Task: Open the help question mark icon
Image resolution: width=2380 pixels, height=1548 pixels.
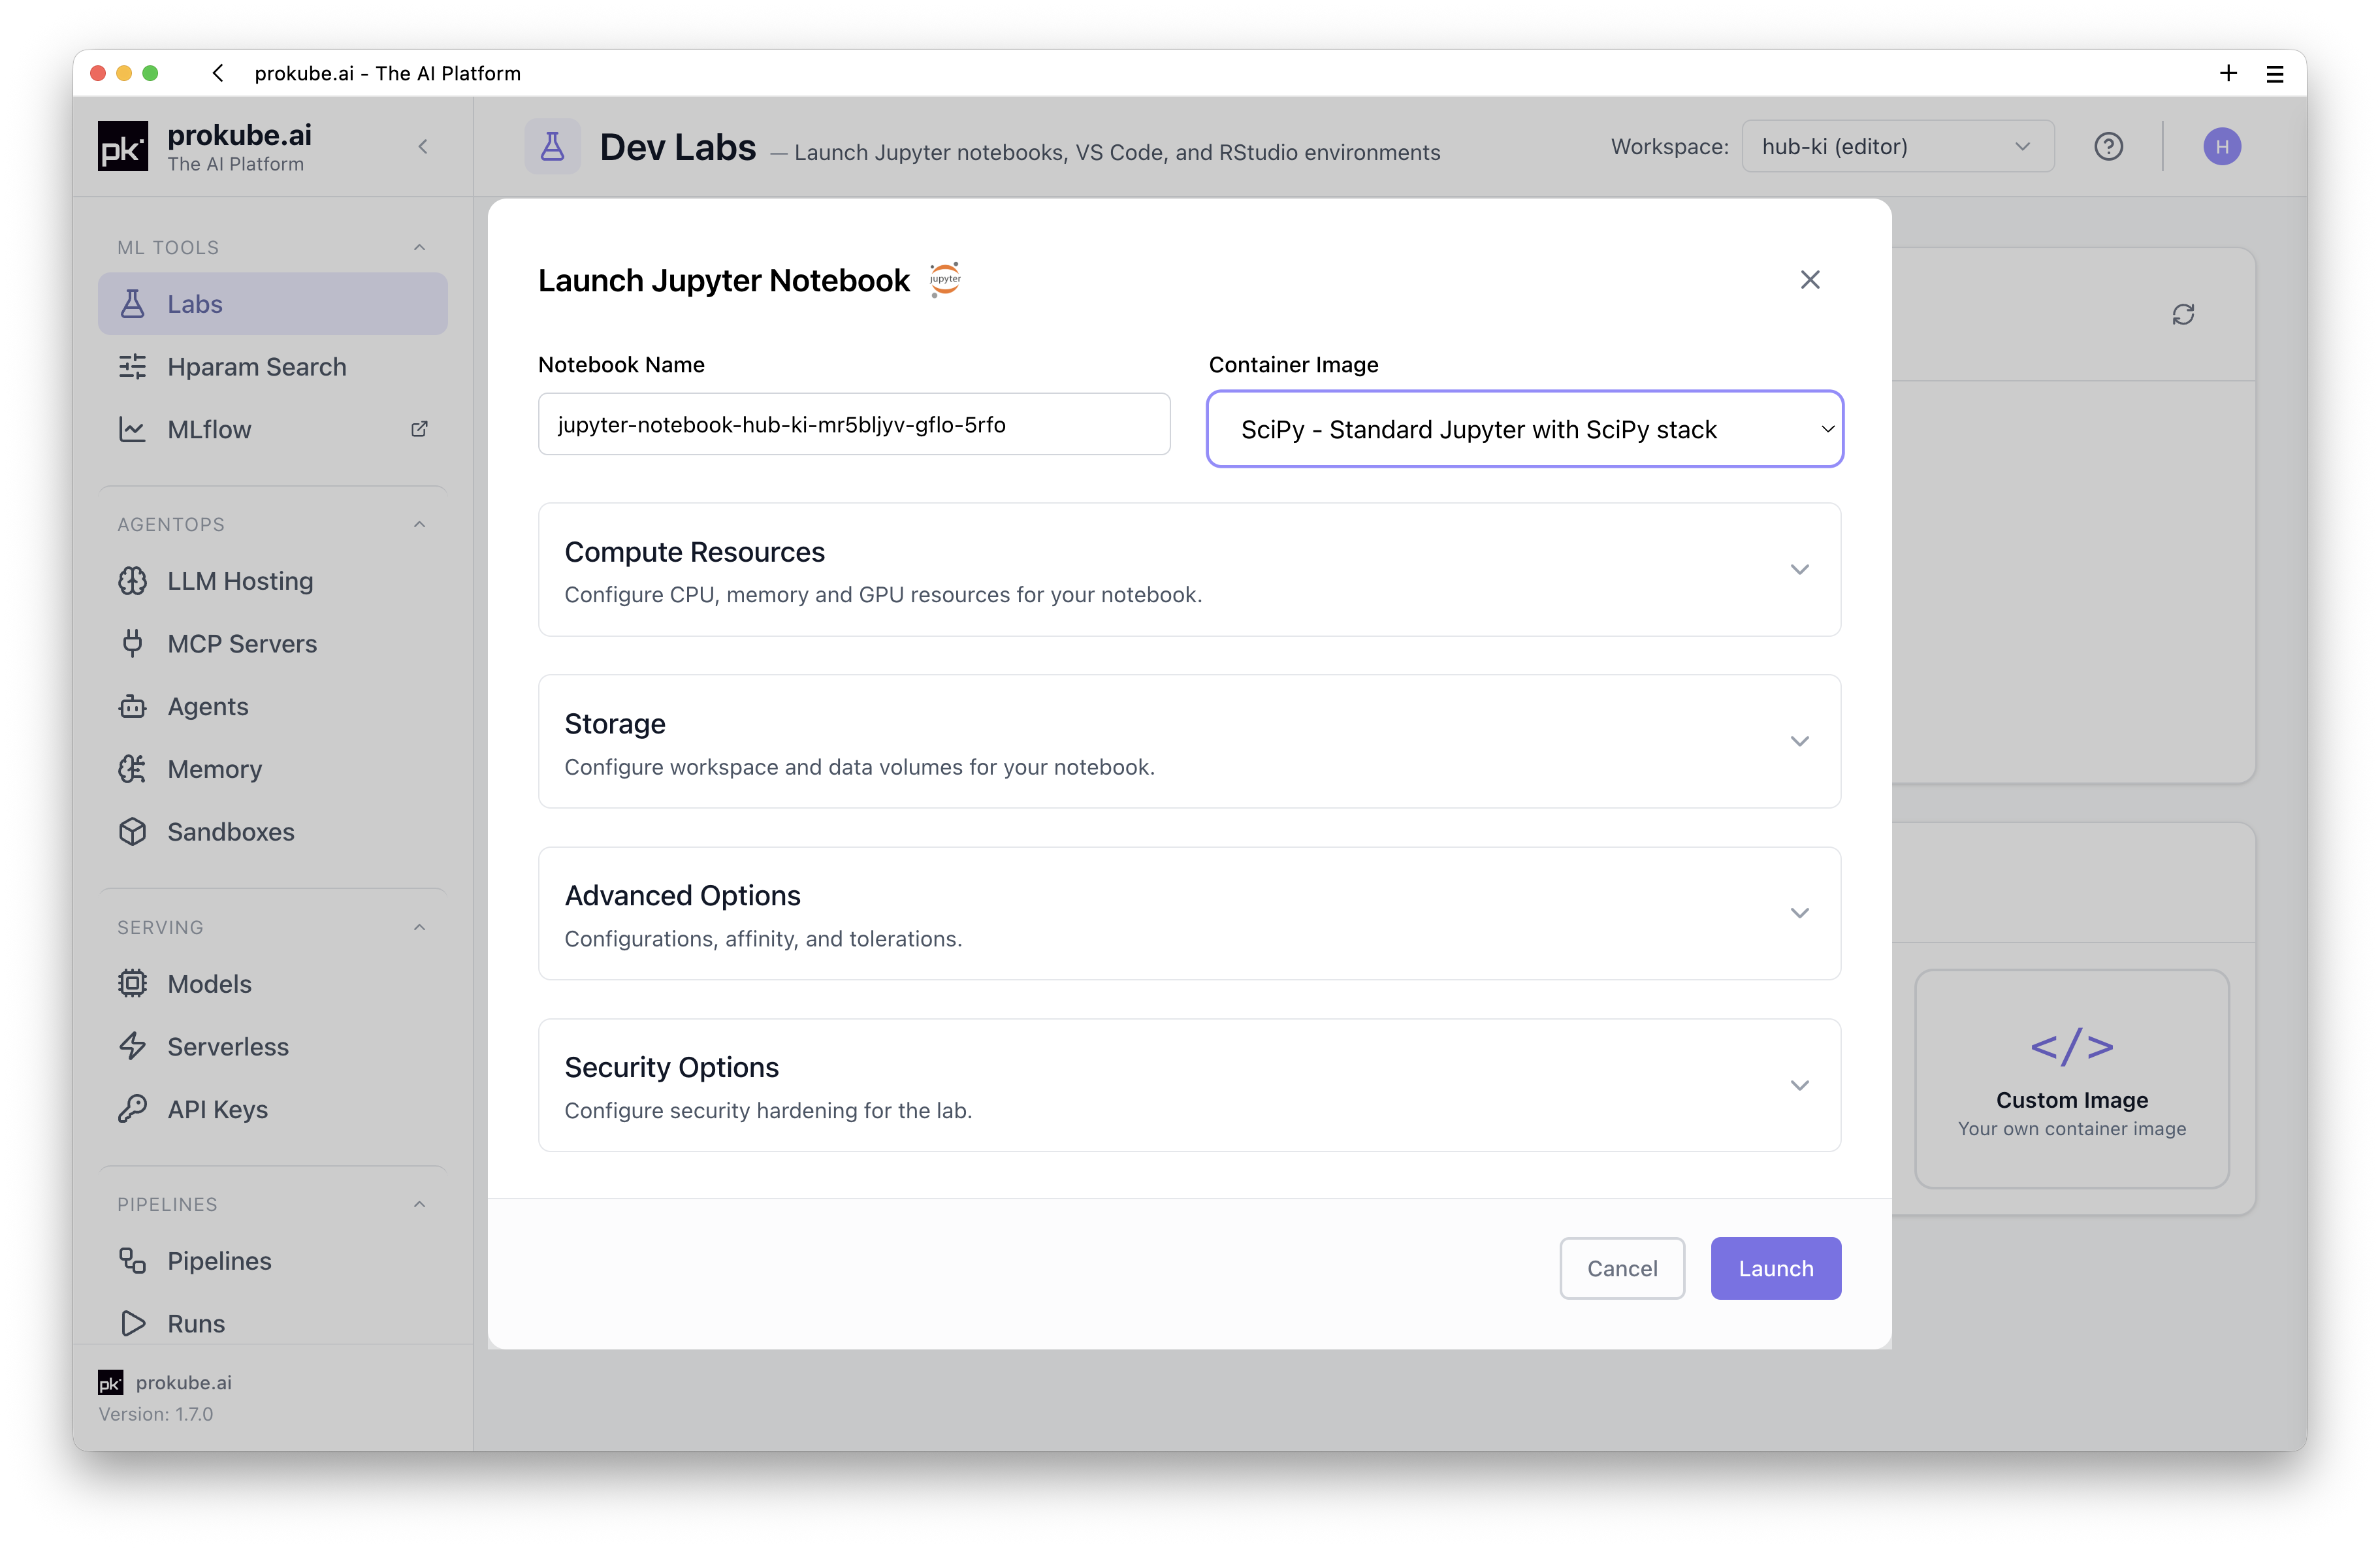Action: coord(2108,147)
